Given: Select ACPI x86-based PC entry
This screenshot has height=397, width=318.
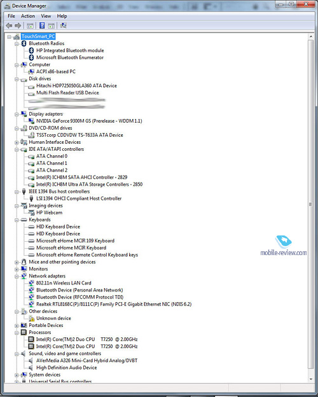Looking at the screenshot, I should point(56,72).
